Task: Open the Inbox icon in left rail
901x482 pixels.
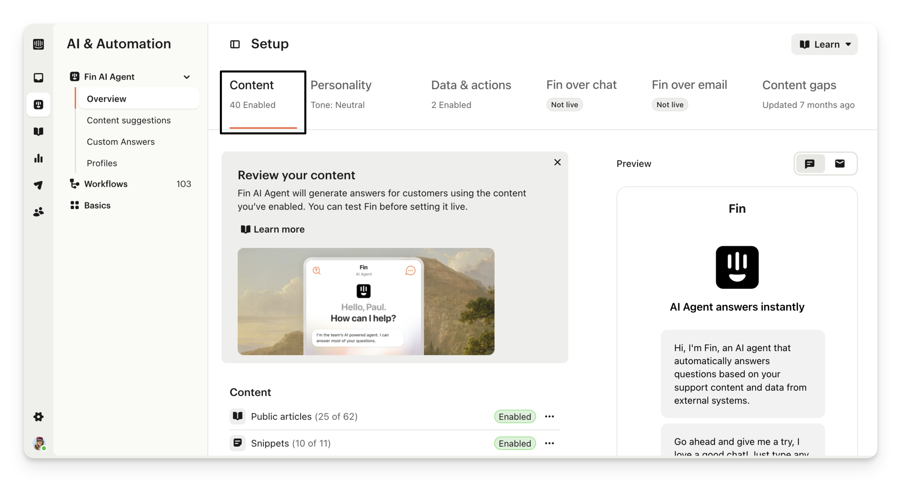Action: coord(39,77)
